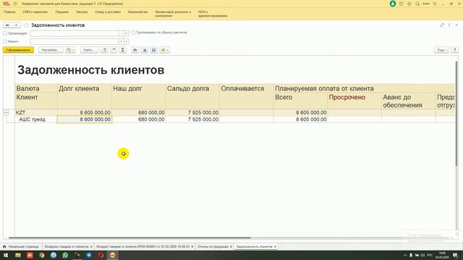Switch to Возвраты товаров от клиентов tab
The image size is (463, 260).
(67, 246)
